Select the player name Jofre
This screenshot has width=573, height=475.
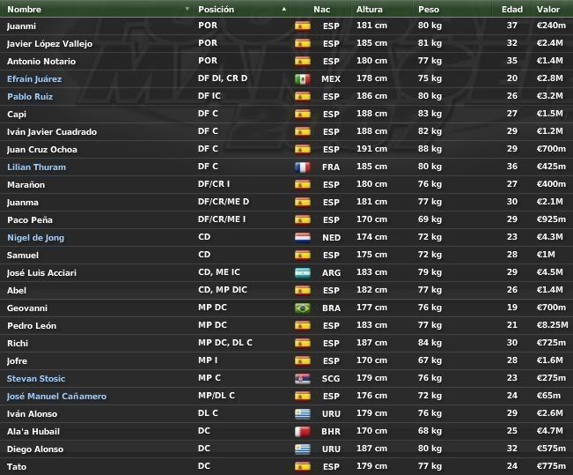[18, 361]
